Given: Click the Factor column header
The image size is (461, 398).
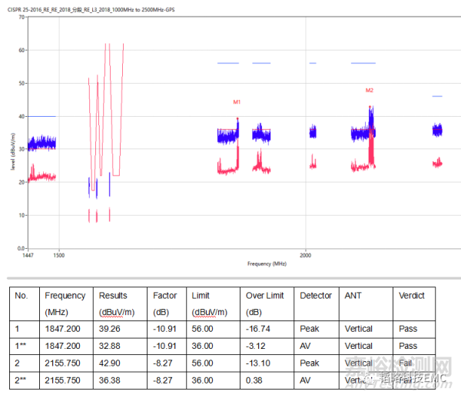Looking at the screenshot, I should (165, 296).
